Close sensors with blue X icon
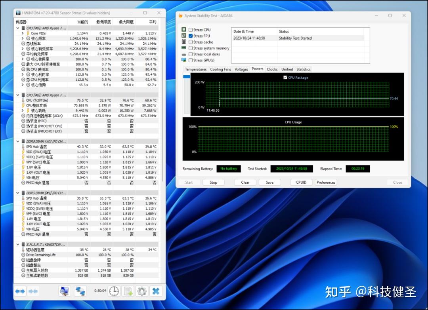Image resolution: width=428 pixels, height=310 pixels. click(x=156, y=291)
